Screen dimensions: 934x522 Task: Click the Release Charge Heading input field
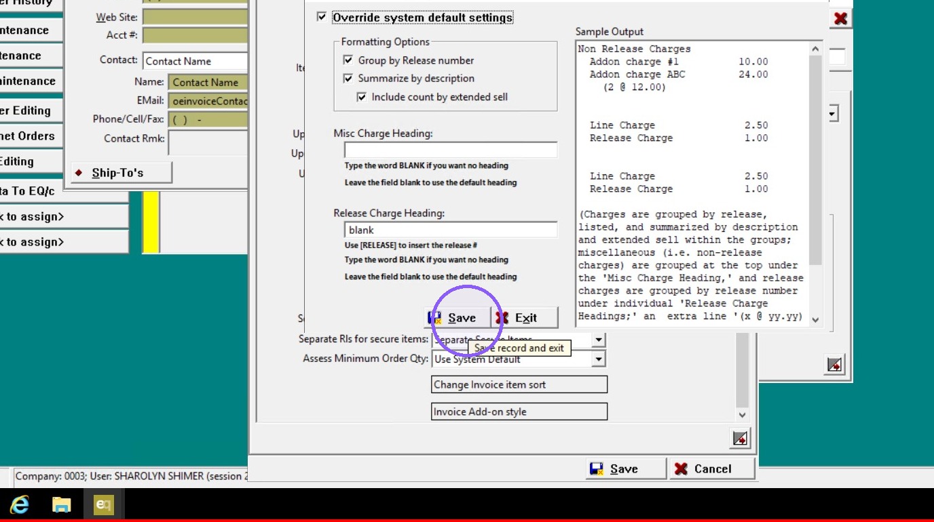(x=451, y=230)
